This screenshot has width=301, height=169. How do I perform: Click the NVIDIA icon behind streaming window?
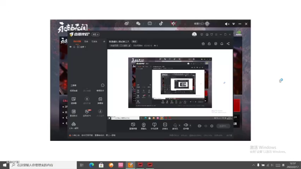(239, 33)
